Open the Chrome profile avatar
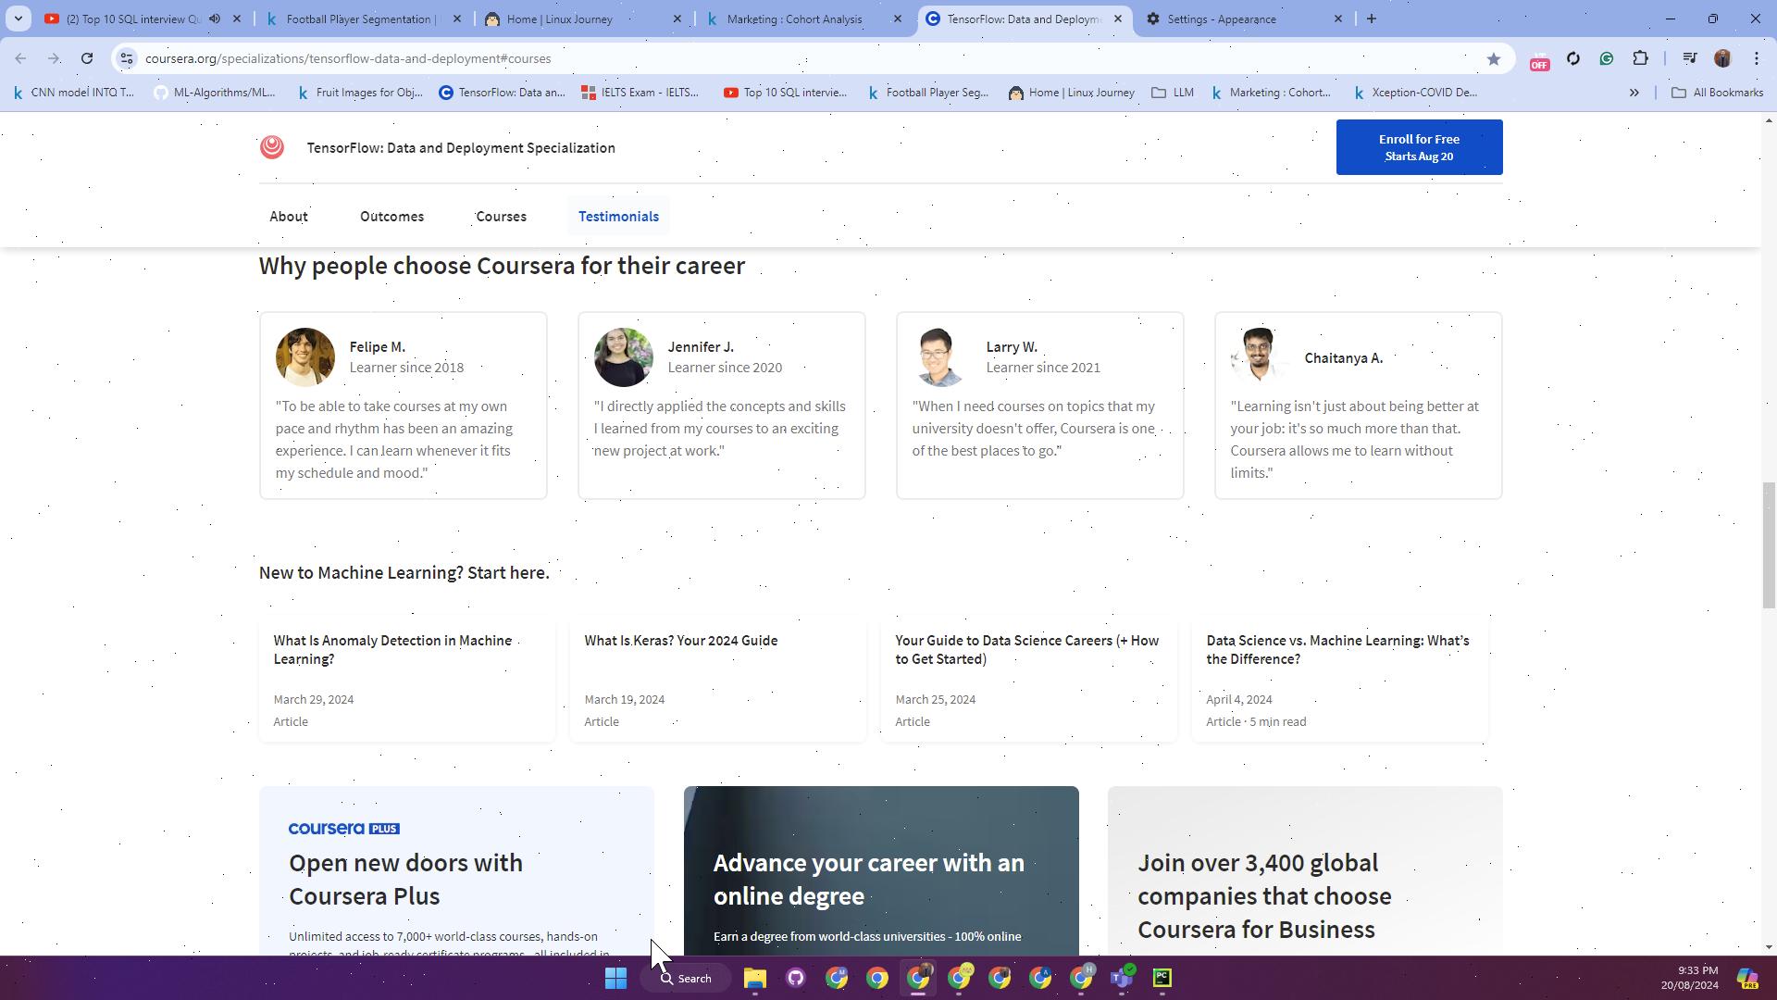1777x1000 pixels. tap(1722, 58)
